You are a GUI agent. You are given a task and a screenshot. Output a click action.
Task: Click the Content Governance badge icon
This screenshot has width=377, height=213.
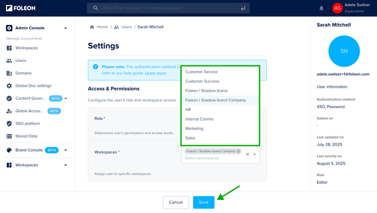[9, 98]
